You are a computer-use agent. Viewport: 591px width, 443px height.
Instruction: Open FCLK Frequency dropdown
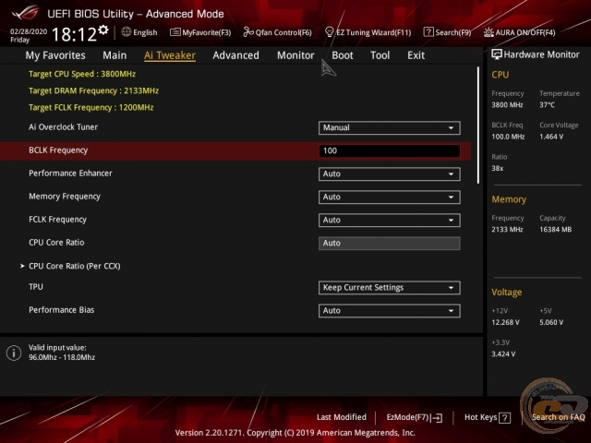click(x=389, y=220)
